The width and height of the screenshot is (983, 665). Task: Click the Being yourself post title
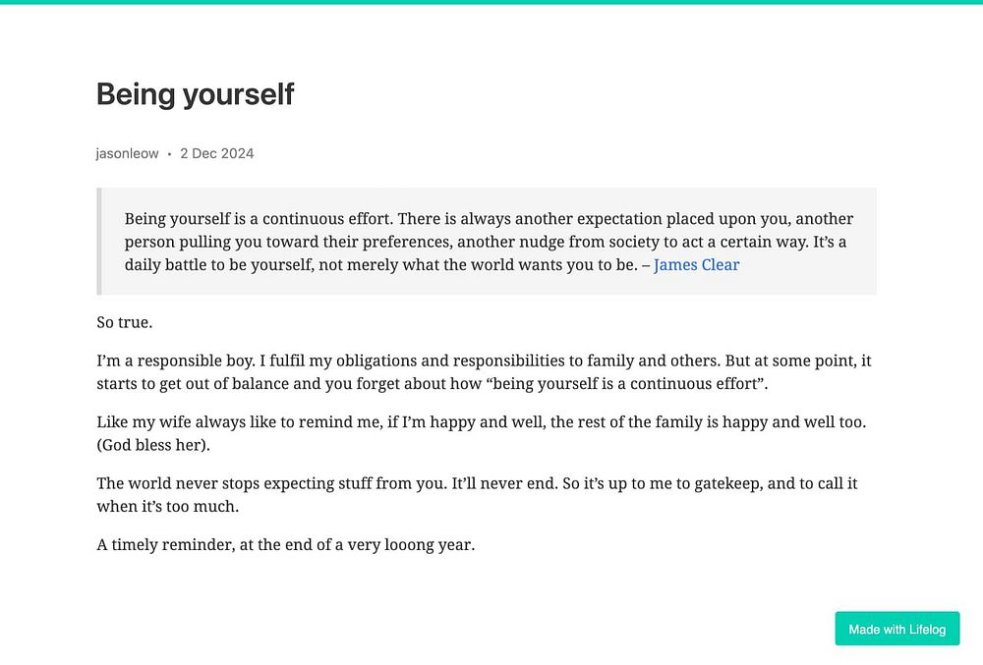tap(195, 94)
